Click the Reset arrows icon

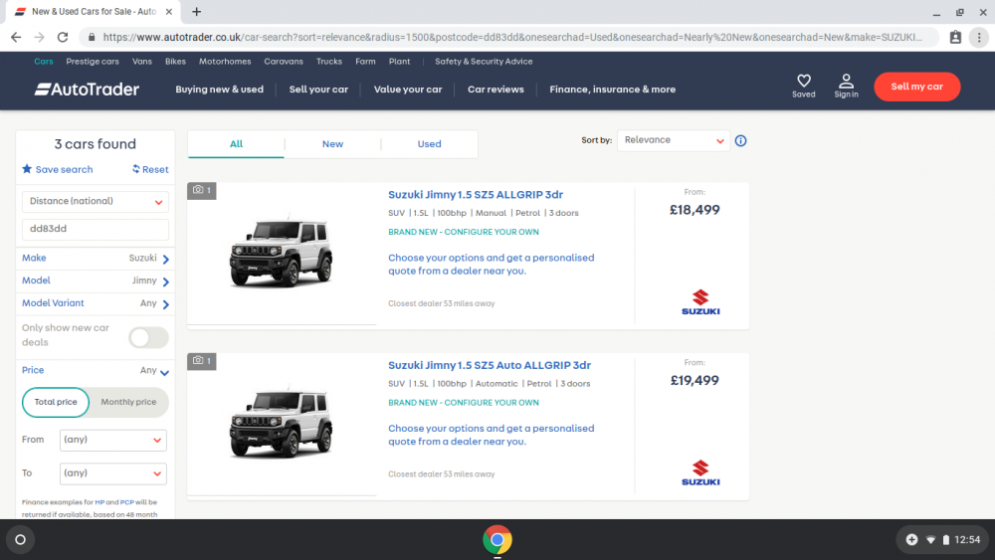click(135, 169)
